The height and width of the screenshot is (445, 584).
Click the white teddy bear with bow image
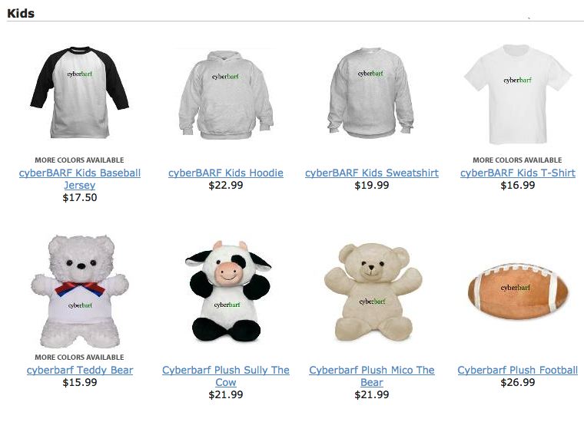[x=80, y=291]
